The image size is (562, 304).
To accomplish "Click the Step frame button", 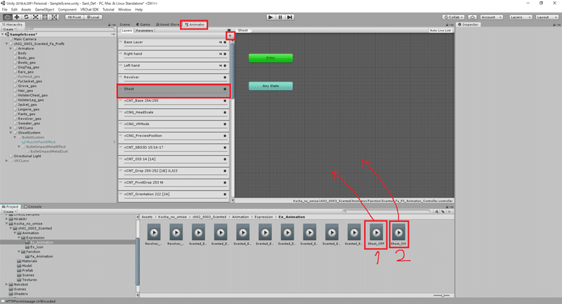I will click(290, 17).
